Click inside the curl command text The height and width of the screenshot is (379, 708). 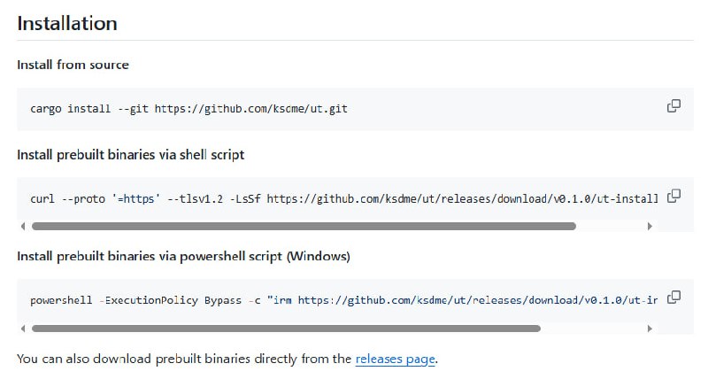tap(336, 197)
